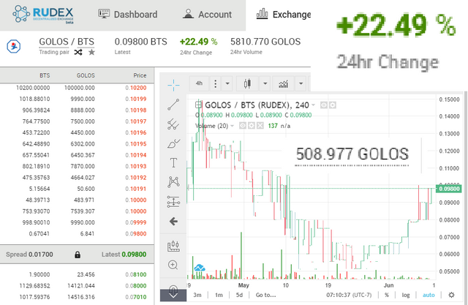
Task: Toggle auto scale mode
Action: coord(429,295)
